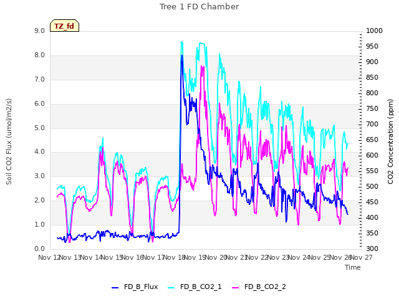Click the 650 right axis tick label
Screen dimensions: 399x299
point(372,140)
